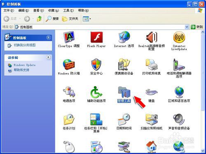
Task: Open the 帮助(H) menu
Action: pos(83,10)
